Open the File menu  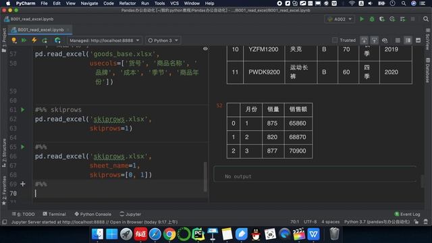click(44, 3)
